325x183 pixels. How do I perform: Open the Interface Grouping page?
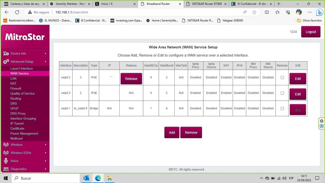click(x=23, y=119)
